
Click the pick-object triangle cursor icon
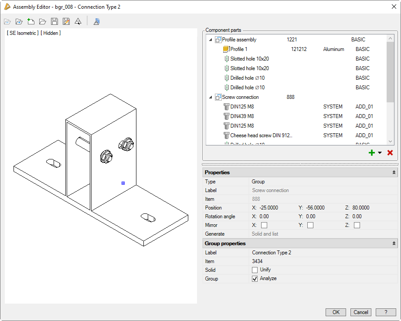coord(78,21)
